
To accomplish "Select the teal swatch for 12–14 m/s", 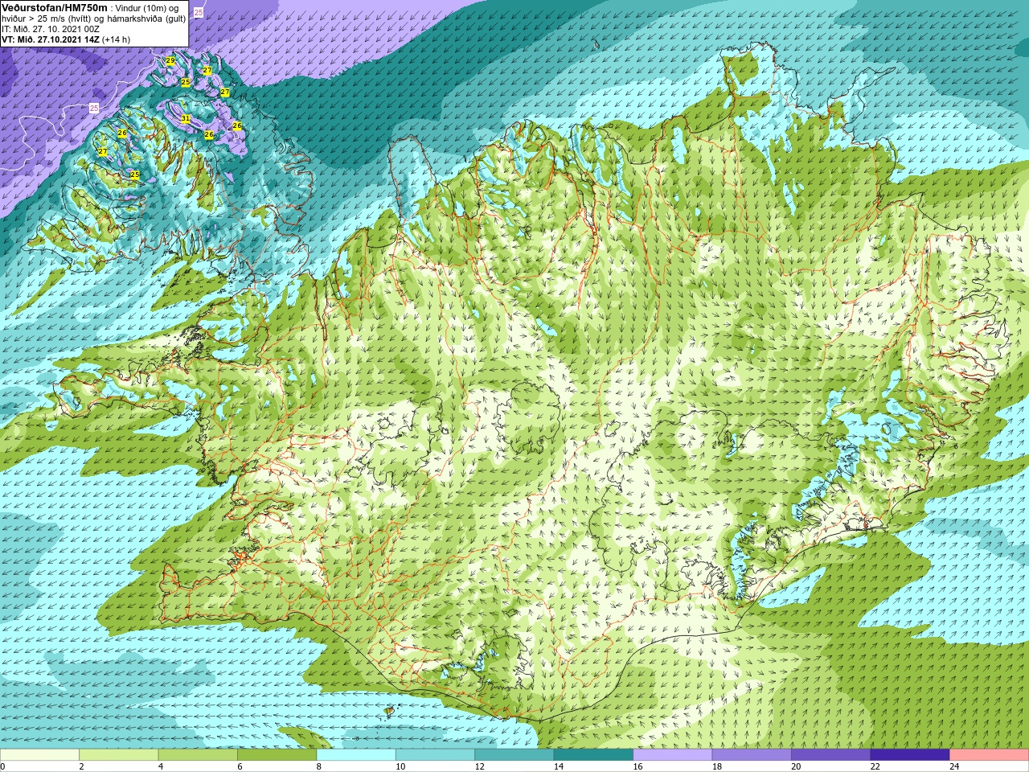I will tap(514, 755).
